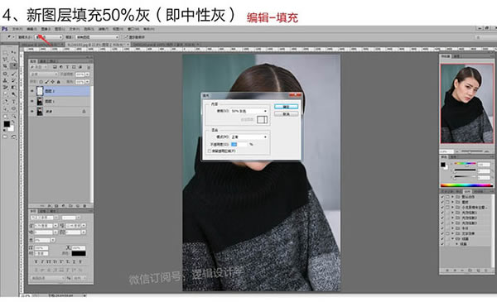Open the File menu in the menu bar
Viewport: 497px width, 302px height.
tap(17, 29)
